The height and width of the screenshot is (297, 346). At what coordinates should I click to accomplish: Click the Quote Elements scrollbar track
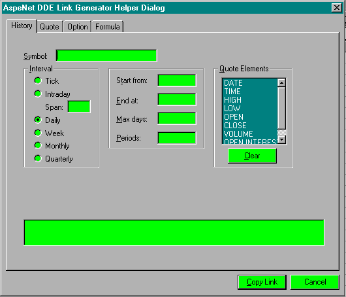[281, 133]
